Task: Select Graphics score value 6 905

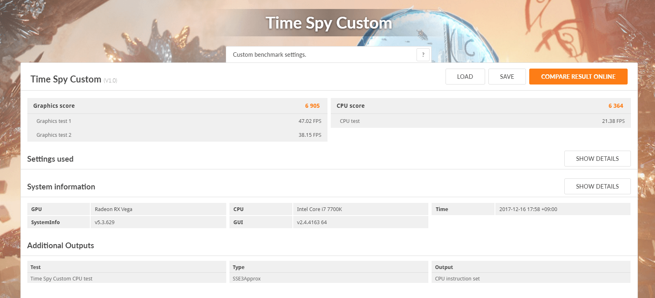Action: click(x=312, y=106)
